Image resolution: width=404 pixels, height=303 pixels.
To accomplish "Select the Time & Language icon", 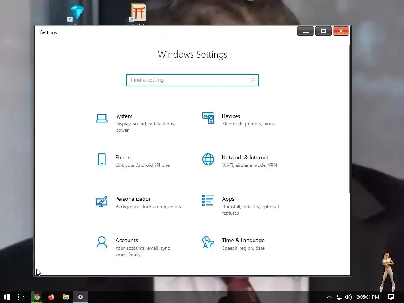I will [x=208, y=242].
